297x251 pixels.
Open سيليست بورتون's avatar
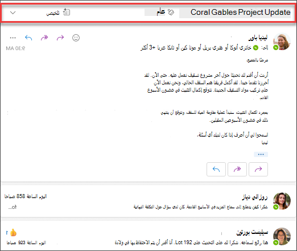click(282, 236)
